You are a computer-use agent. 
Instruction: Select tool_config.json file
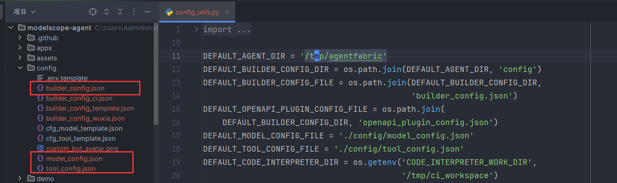(x=71, y=169)
